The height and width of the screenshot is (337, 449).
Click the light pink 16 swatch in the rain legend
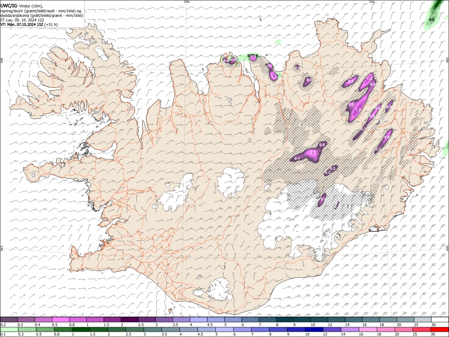368,329
